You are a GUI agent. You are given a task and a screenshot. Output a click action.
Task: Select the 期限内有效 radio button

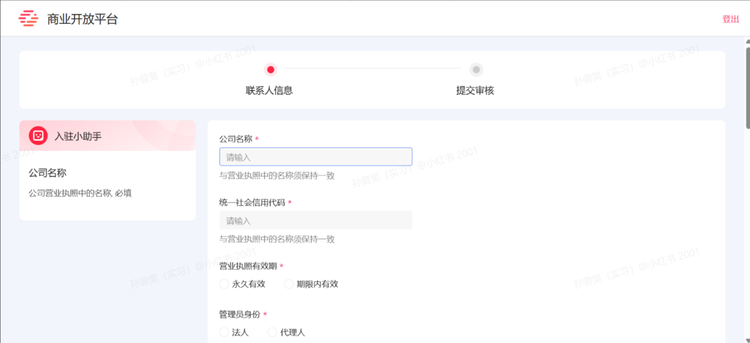[289, 284]
